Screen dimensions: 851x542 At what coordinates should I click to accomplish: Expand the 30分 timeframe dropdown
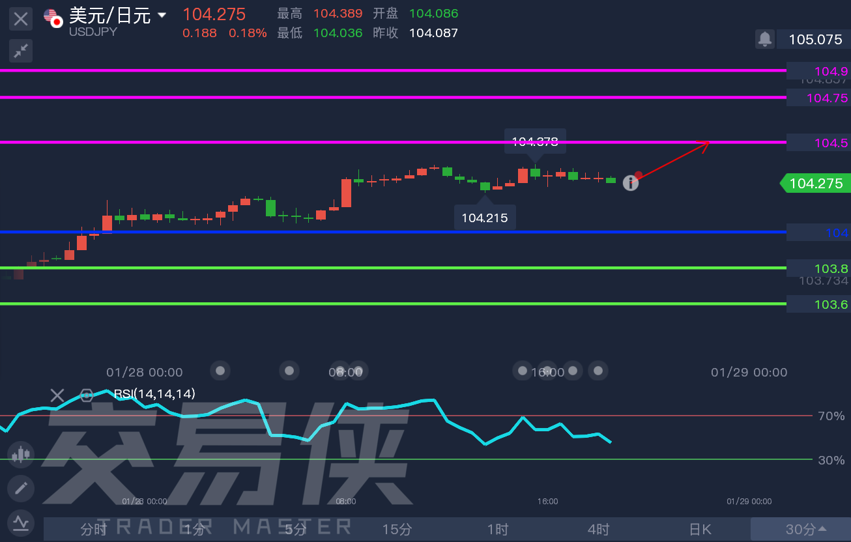800,529
